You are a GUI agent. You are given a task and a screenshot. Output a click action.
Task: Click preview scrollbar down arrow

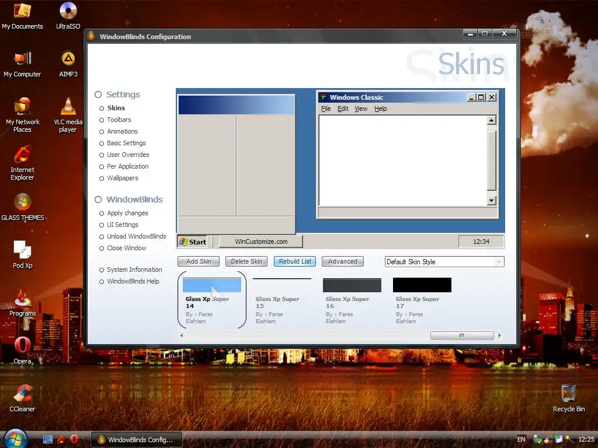coord(492,201)
